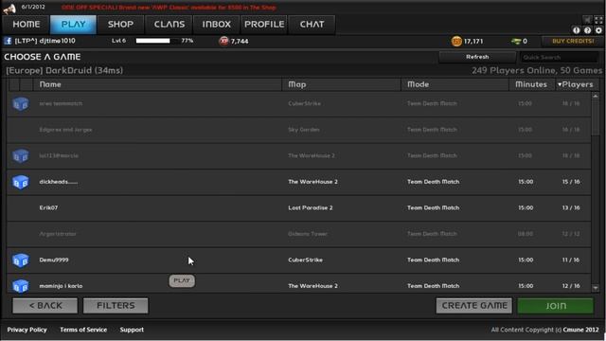Open the Terms of Service link
The height and width of the screenshot is (341, 606).
pos(83,330)
